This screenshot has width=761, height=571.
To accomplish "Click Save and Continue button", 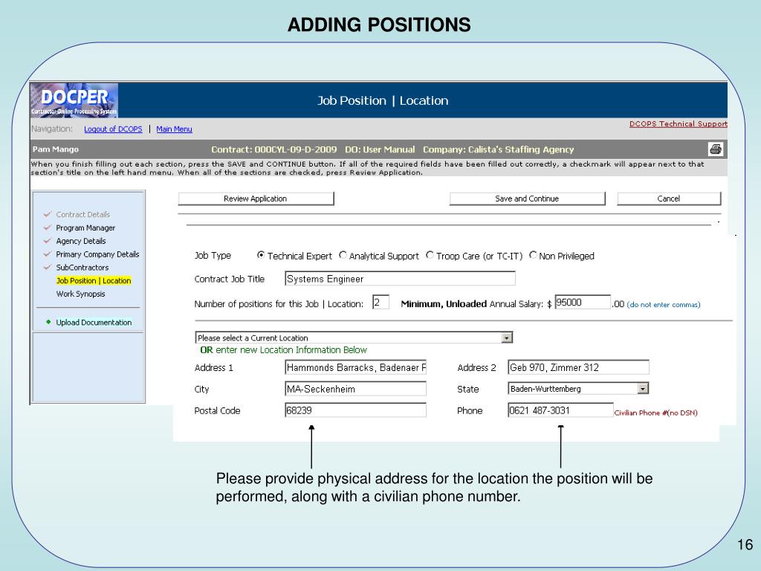I will [527, 199].
